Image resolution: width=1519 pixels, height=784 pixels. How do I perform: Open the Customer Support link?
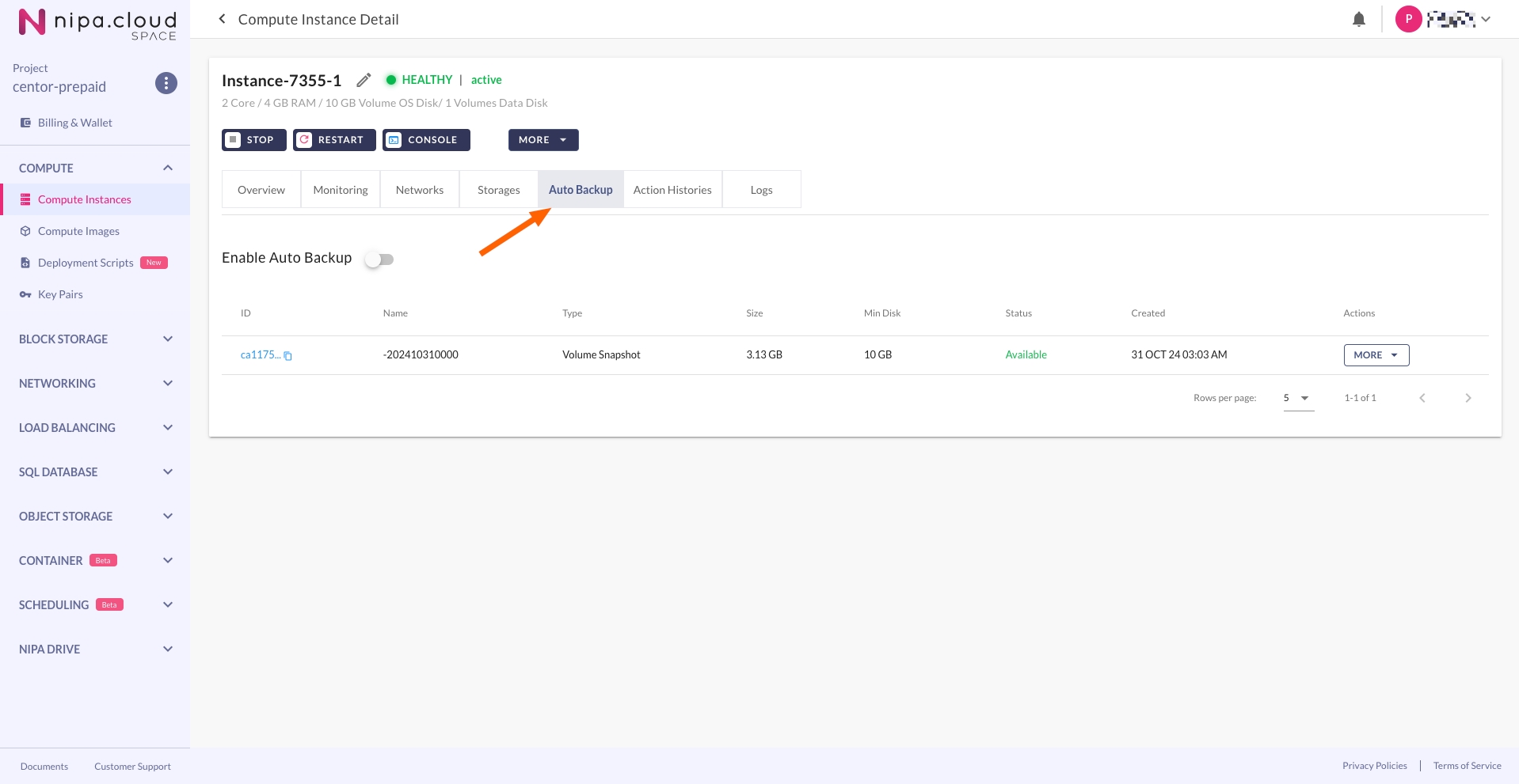tap(132, 767)
